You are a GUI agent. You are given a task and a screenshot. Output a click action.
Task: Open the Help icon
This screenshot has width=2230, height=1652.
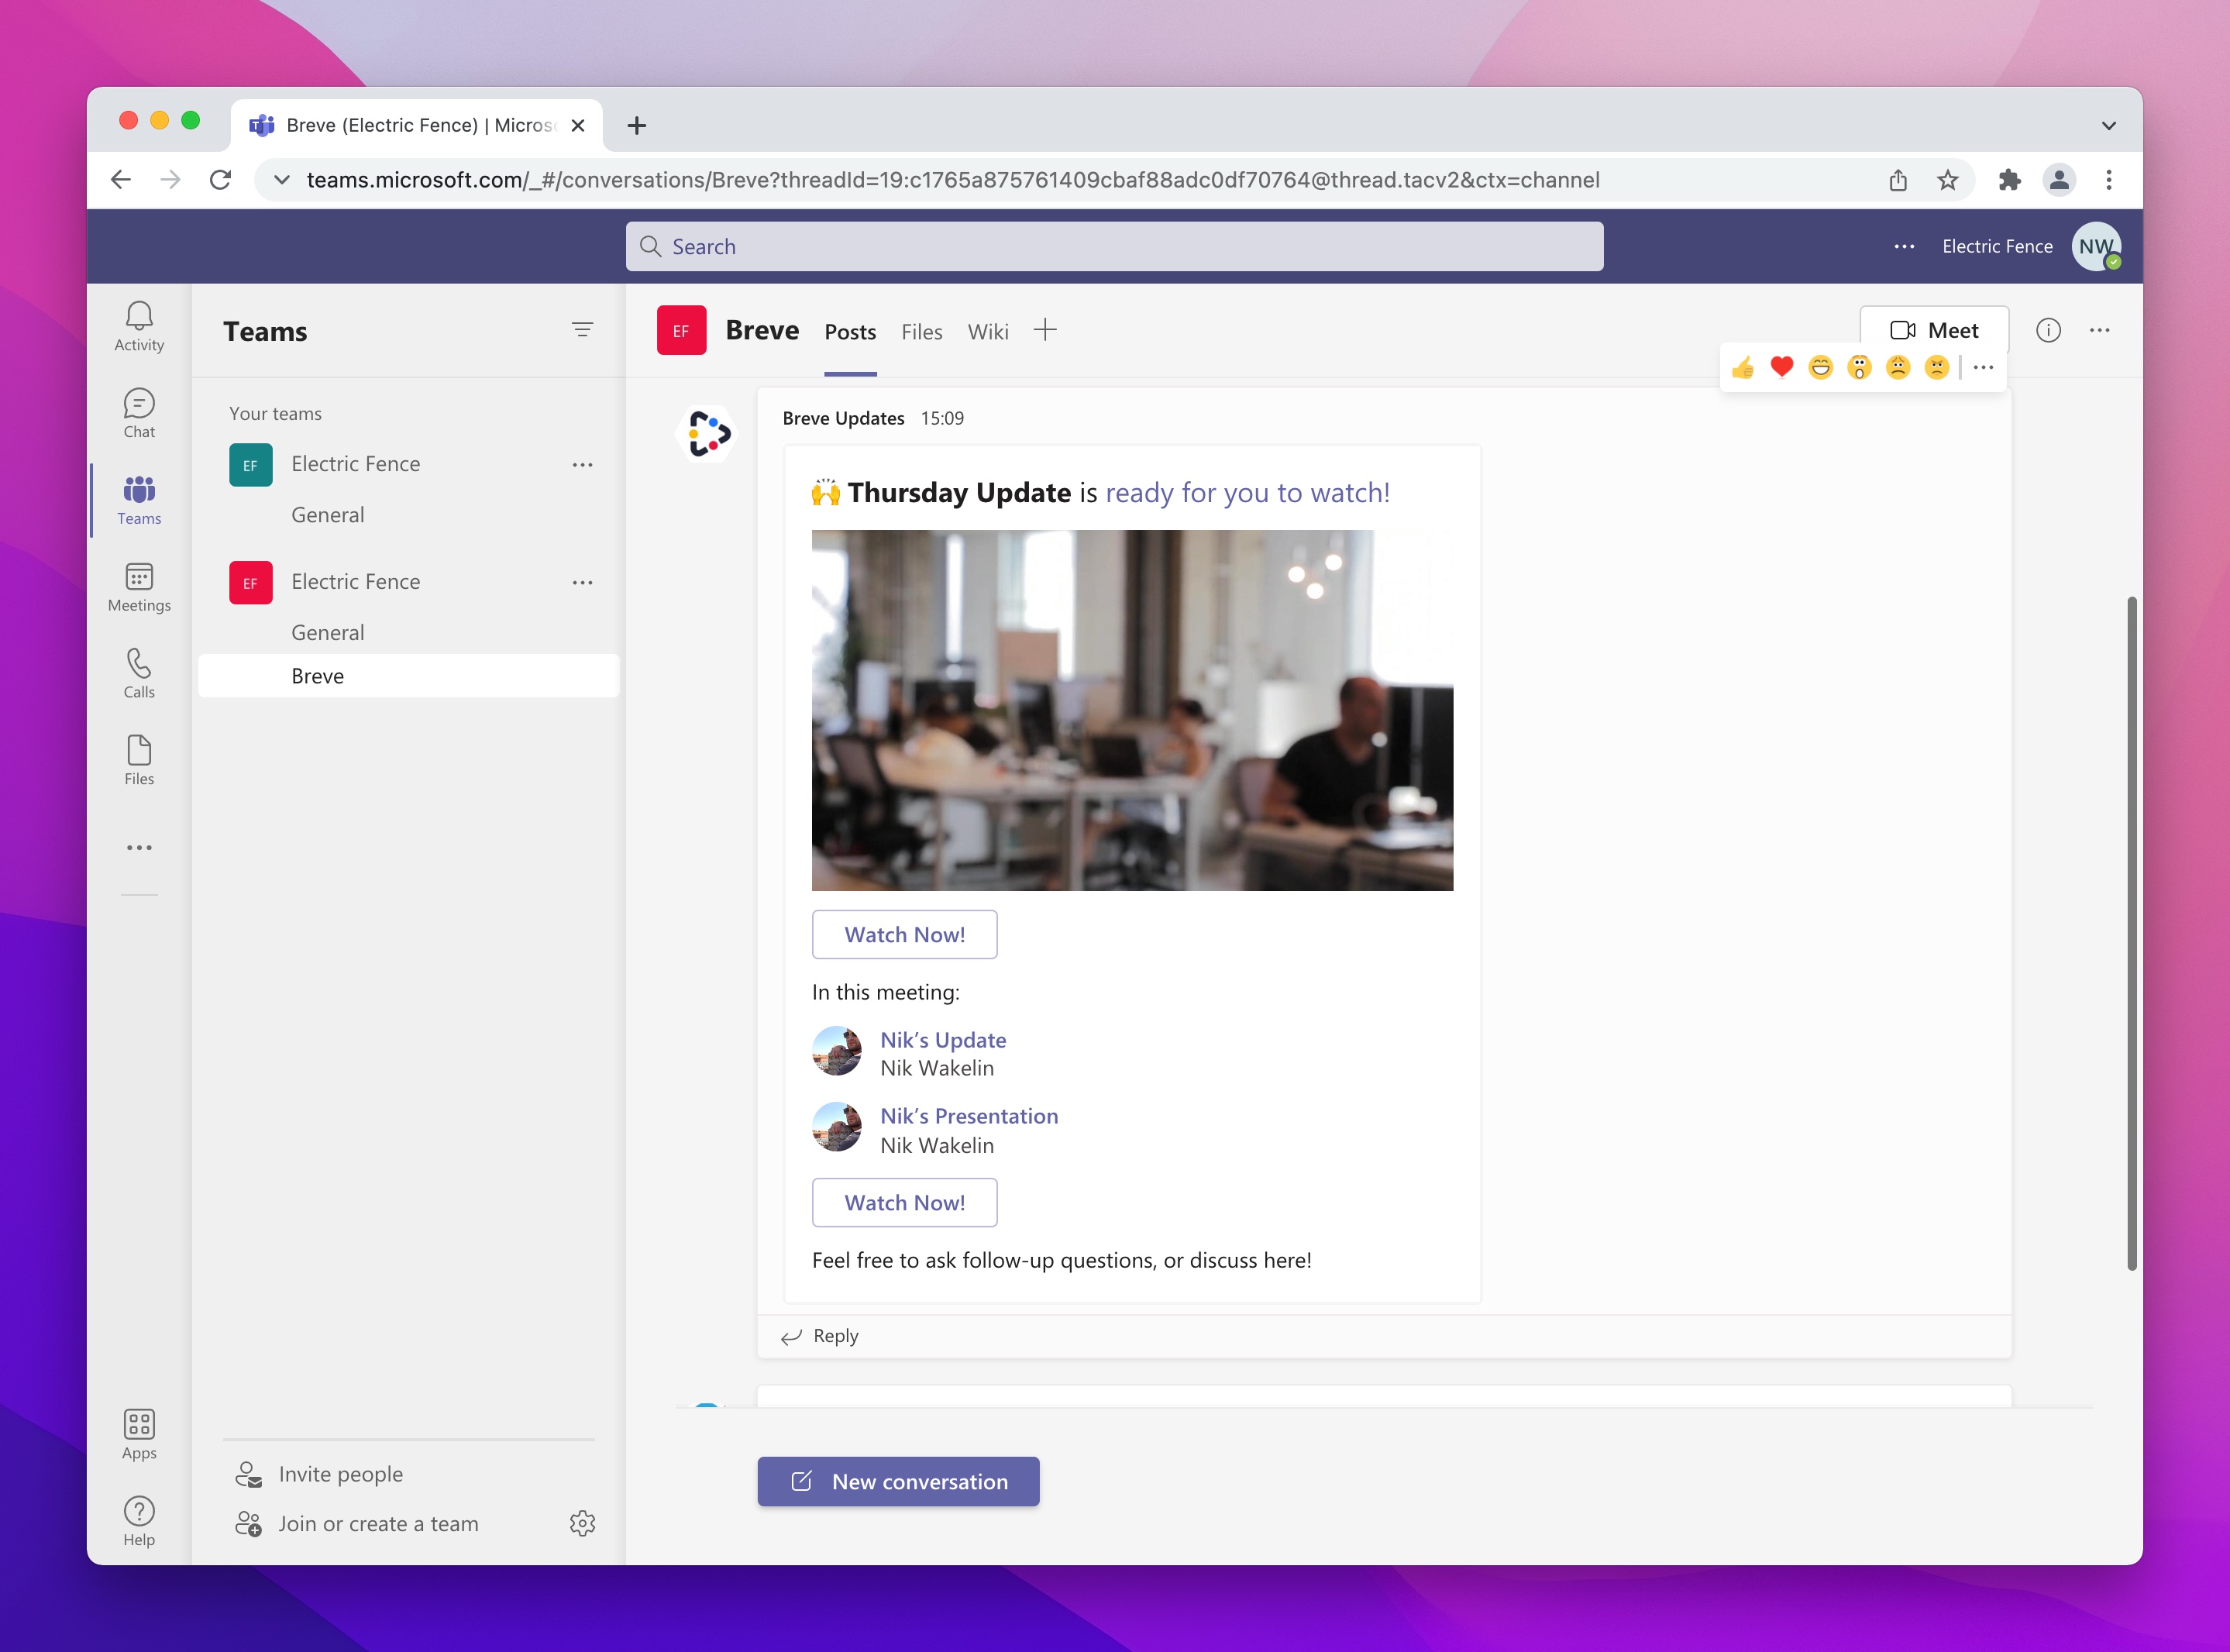click(x=139, y=1521)
